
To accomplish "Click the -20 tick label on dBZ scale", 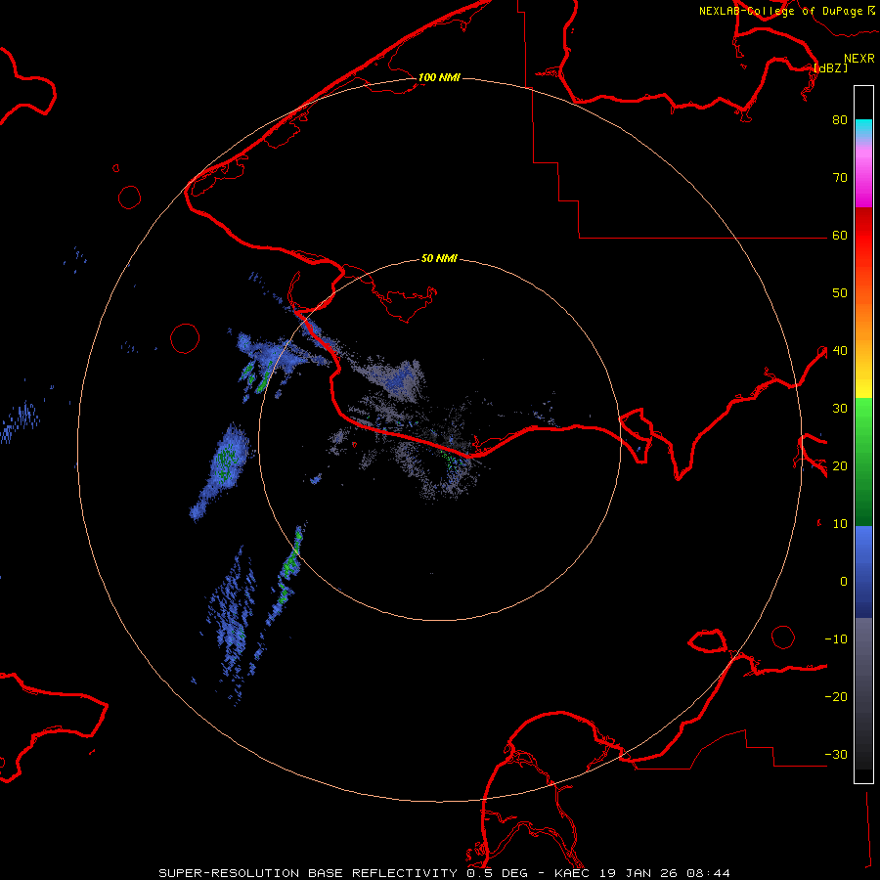I will point(836,696).
